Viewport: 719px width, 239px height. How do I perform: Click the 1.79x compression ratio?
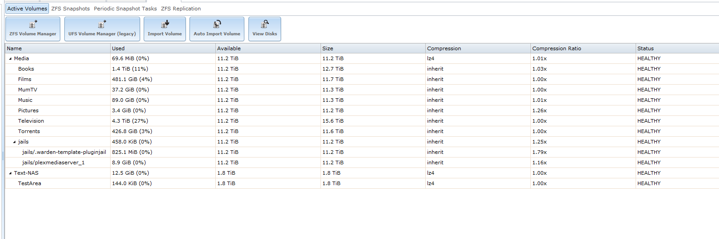pyautogui.click(x=539, y=152)
